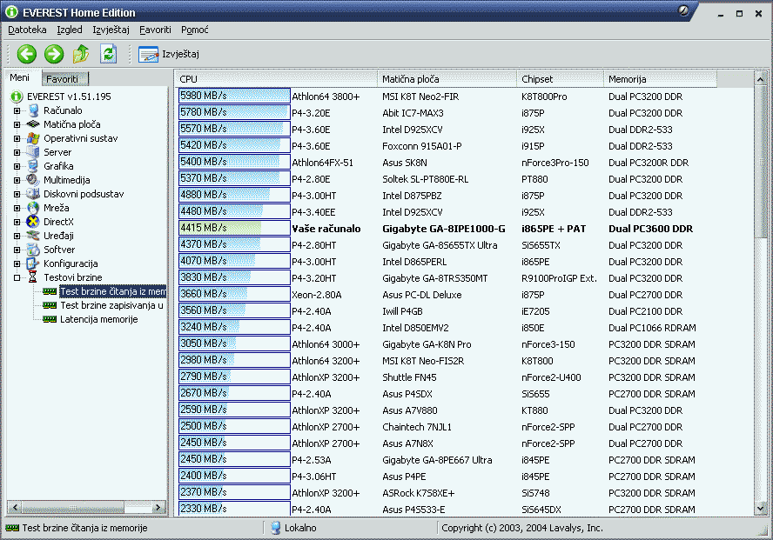Collapse the Testovi brzine tree node

[17, 277]
